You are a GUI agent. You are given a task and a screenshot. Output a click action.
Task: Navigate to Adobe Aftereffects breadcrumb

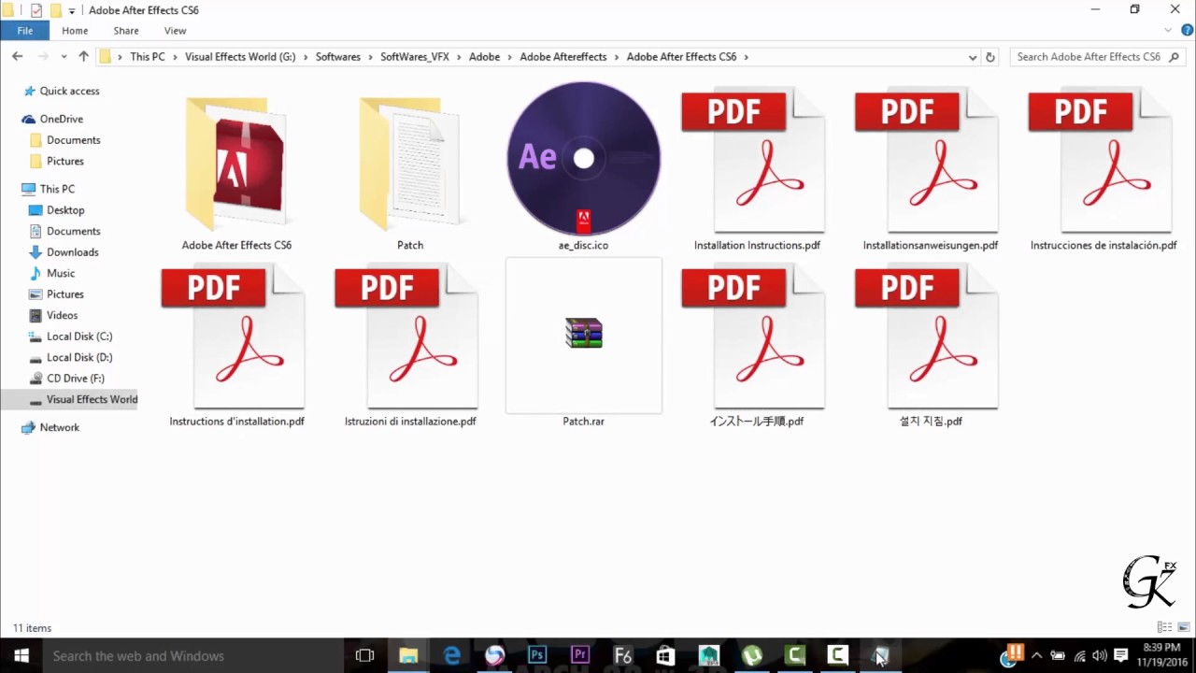pos(563,57)
